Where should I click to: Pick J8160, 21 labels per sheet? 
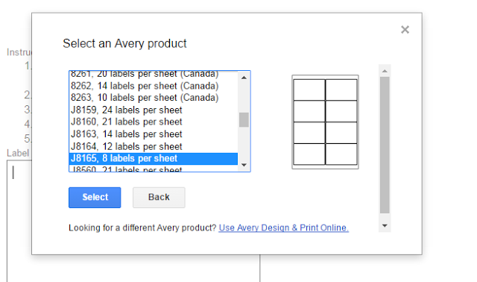click(154, 122)
